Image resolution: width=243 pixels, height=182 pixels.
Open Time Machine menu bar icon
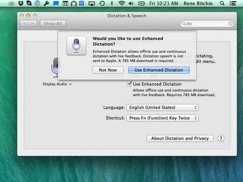pyautogui.click(x=102, y=3)
